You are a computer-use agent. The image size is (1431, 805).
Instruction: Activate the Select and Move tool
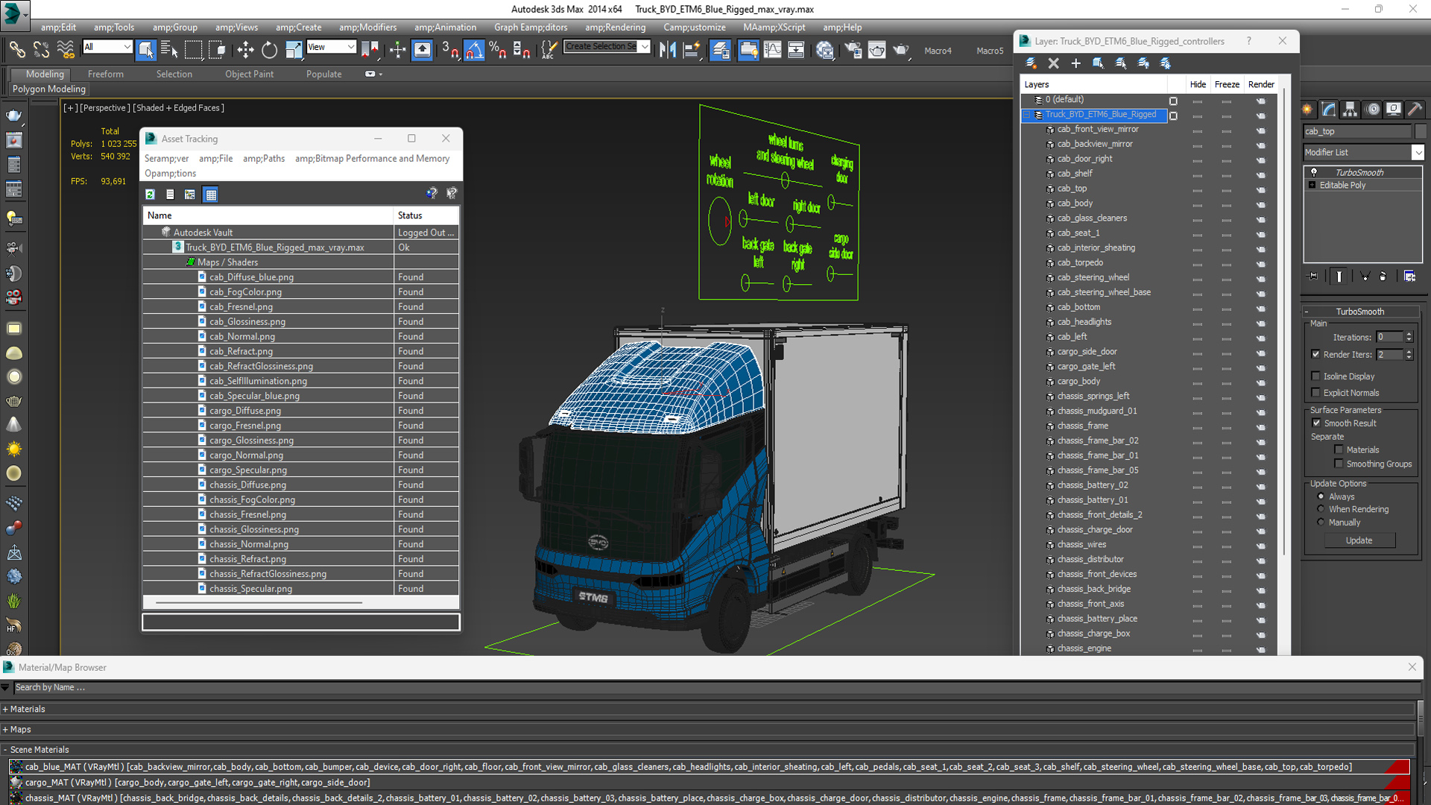pos(245,49)
